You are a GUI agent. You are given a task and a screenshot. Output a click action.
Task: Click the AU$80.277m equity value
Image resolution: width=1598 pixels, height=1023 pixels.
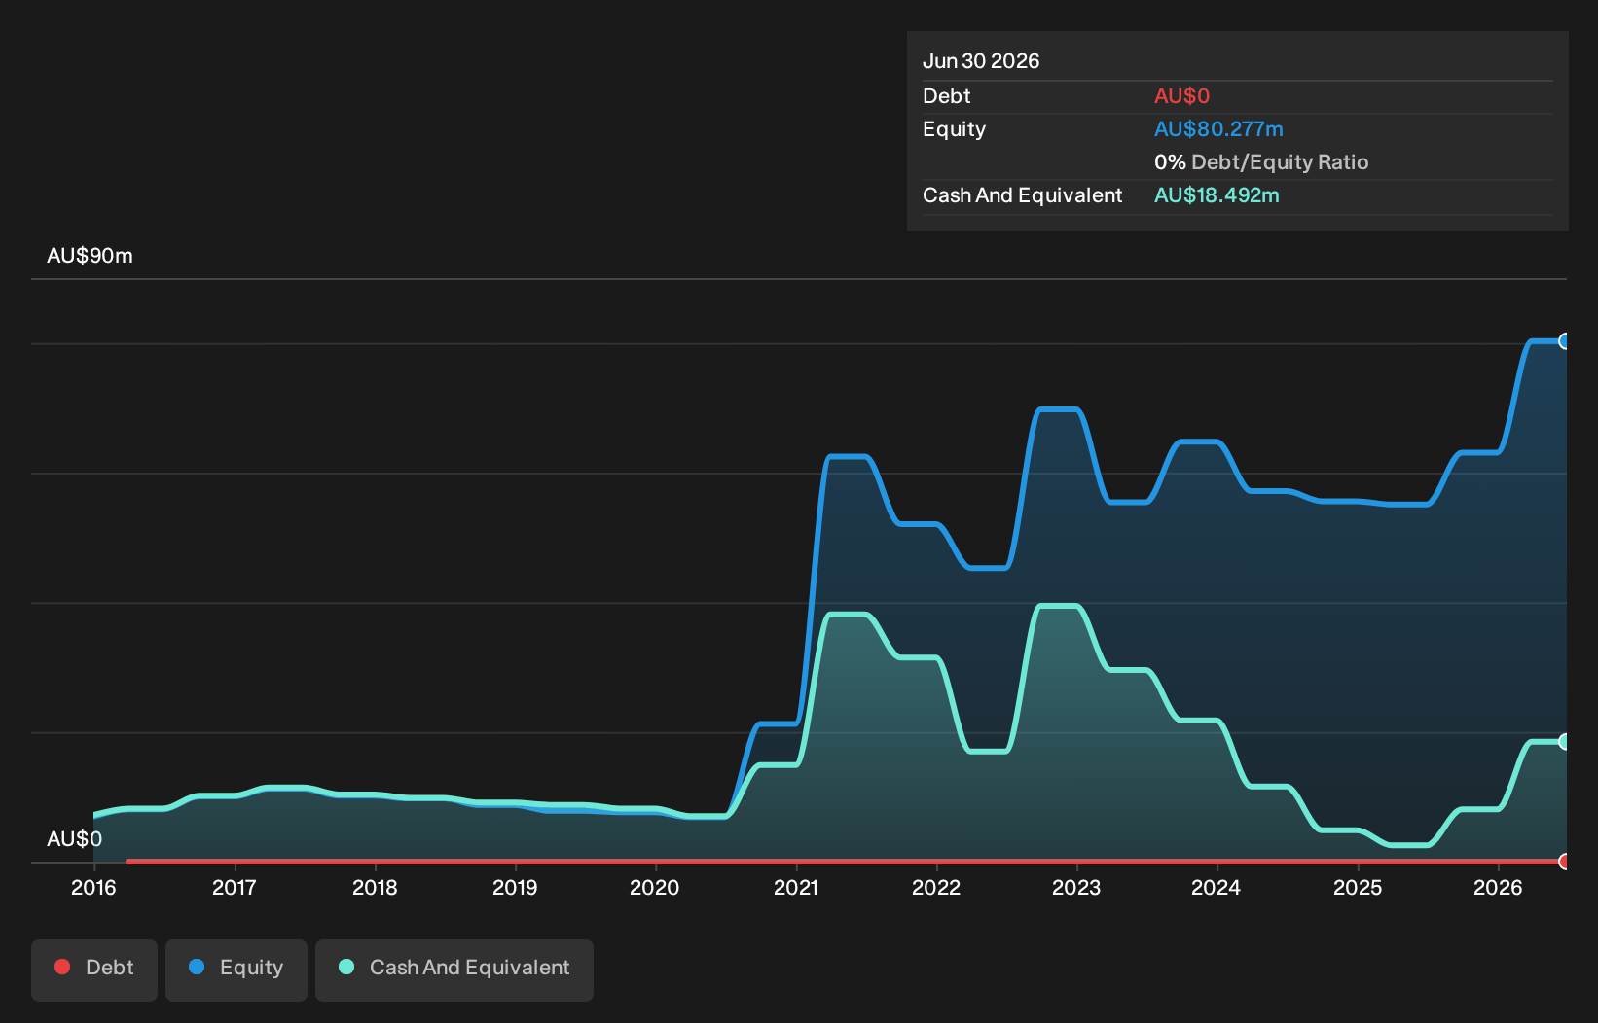(1218, 129)
